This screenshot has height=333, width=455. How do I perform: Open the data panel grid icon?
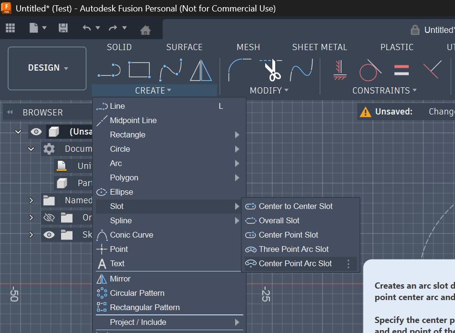click(x=10, y=28)
